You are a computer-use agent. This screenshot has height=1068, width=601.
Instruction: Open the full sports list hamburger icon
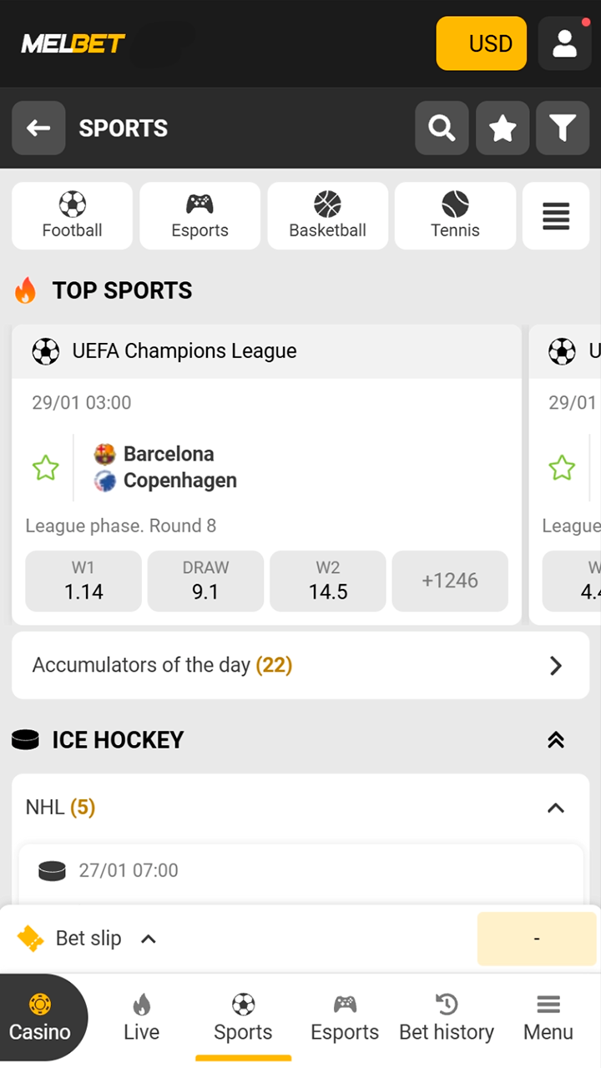[x=556, y=216]
